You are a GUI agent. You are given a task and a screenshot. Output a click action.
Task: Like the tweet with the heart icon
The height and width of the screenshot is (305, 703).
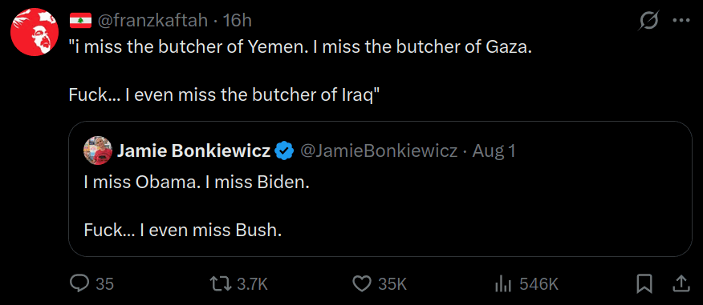pyautogui.click(x=362, y=283)
